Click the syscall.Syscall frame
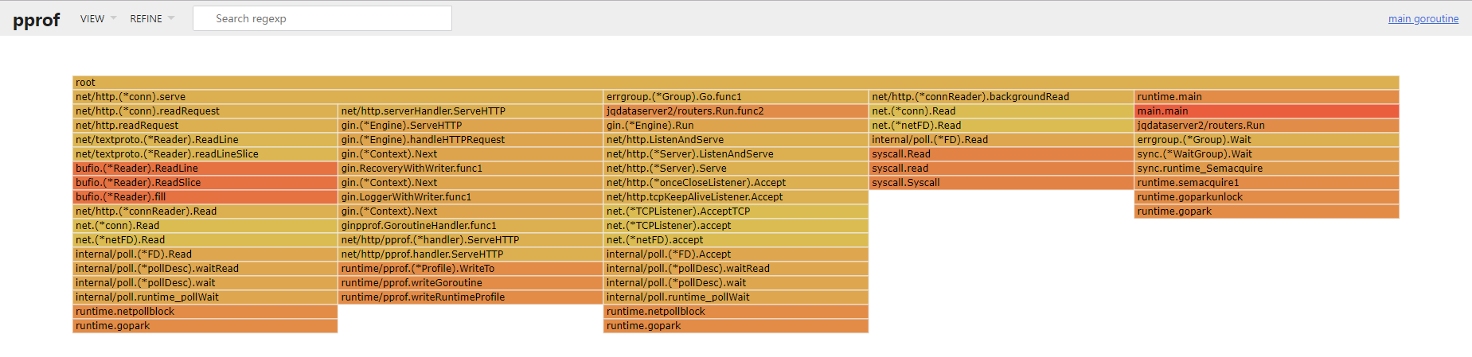The image size is (1472, 357). [1002, 183]
